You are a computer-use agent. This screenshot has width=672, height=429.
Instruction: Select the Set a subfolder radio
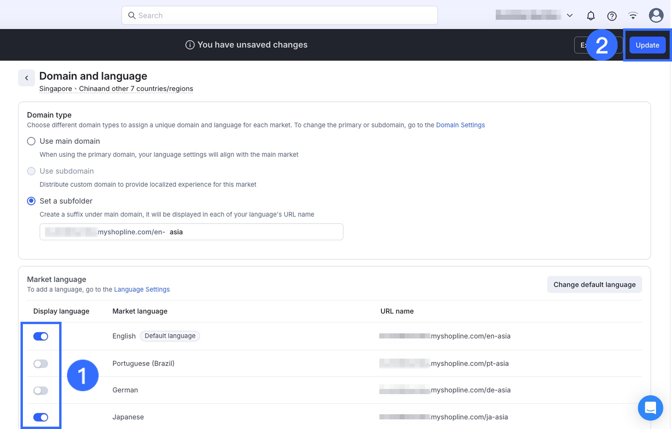click(x=31, y=201)
